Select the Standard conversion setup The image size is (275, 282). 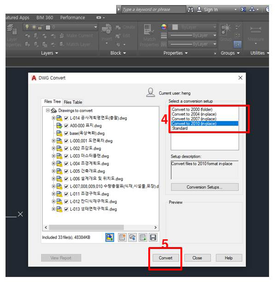[x=180, y=128]
